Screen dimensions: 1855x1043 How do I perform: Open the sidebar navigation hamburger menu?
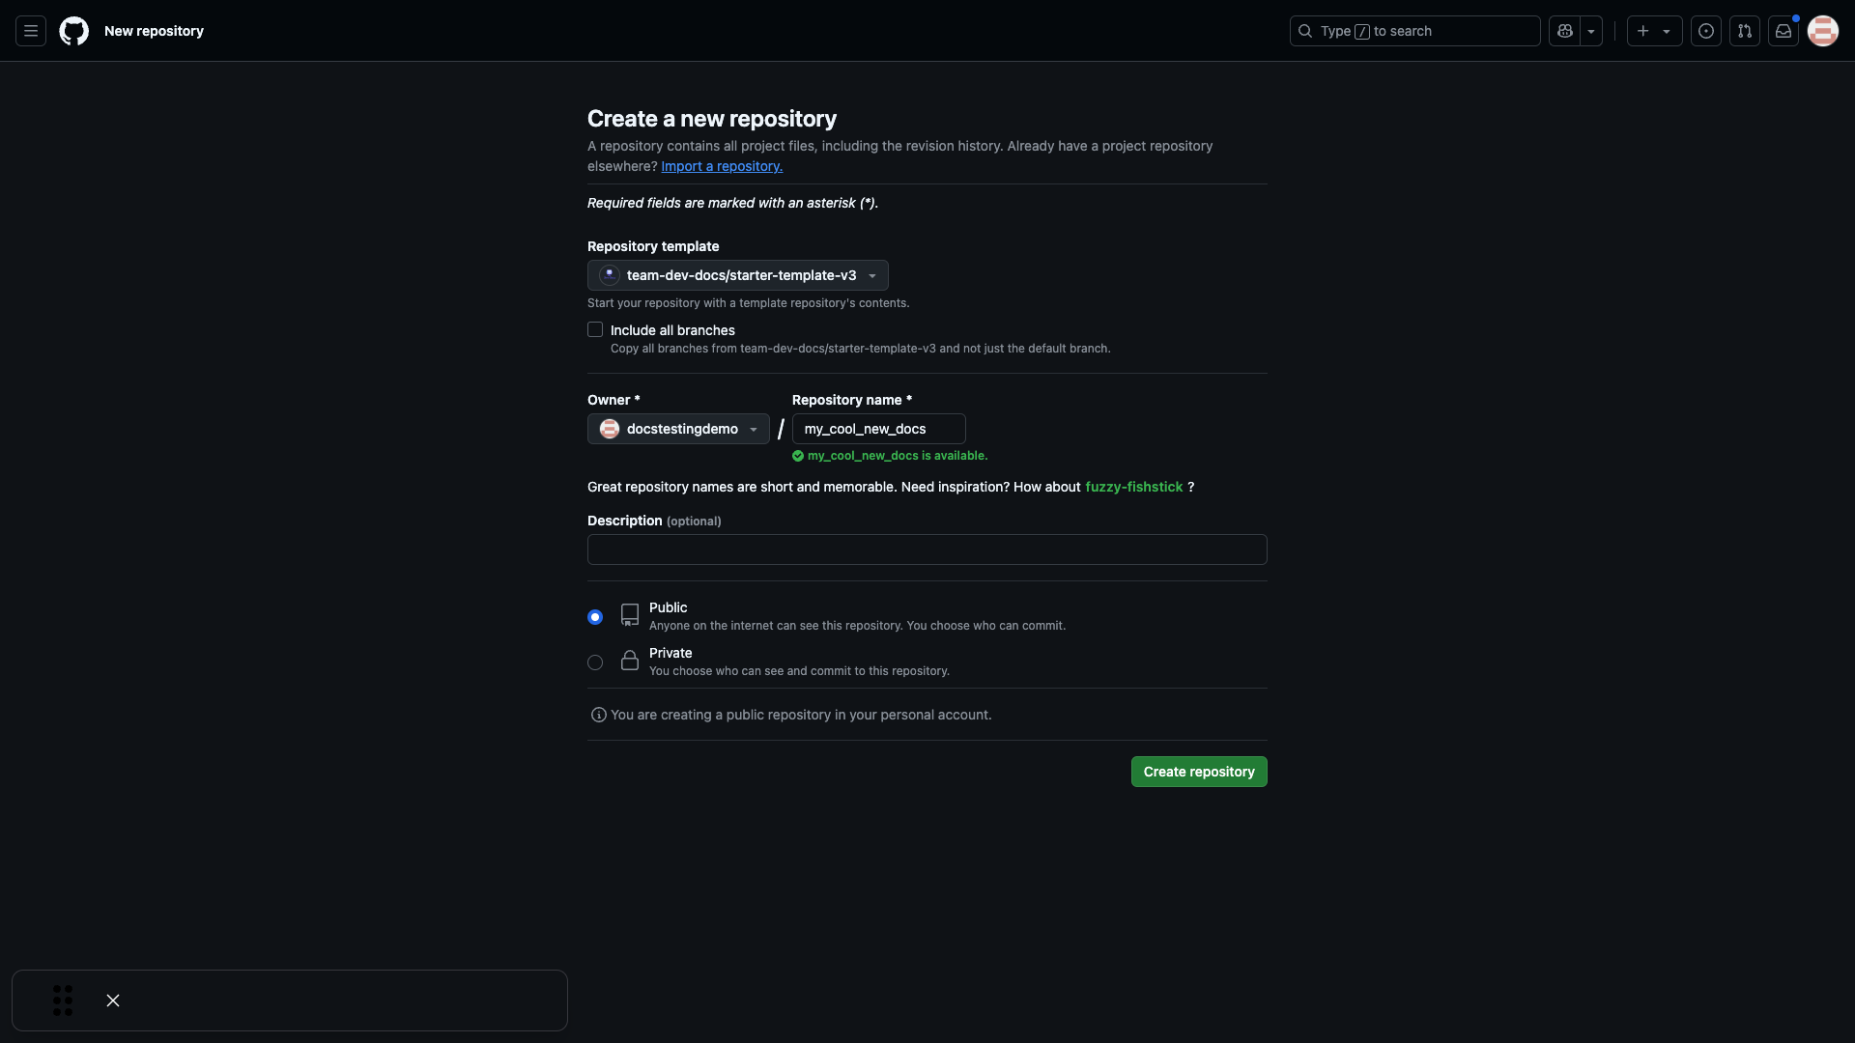pyautogui.click(x=30, y=31)
